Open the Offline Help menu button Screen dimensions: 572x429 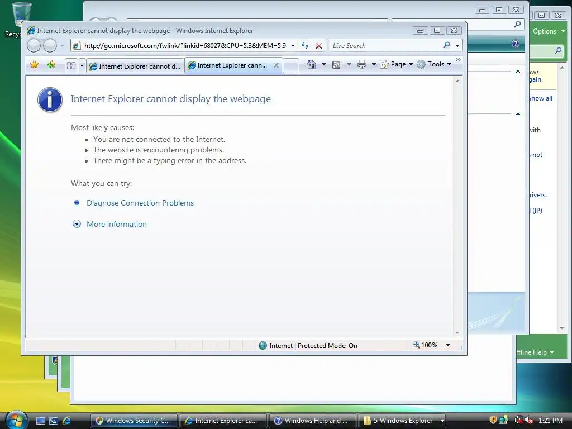[535, 352]
